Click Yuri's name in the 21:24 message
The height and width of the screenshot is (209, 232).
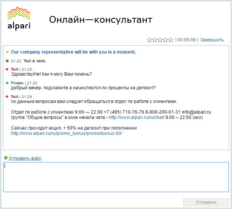[14, 97]
